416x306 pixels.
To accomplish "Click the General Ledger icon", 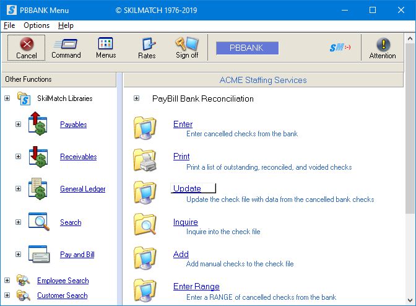I will 38,189.
